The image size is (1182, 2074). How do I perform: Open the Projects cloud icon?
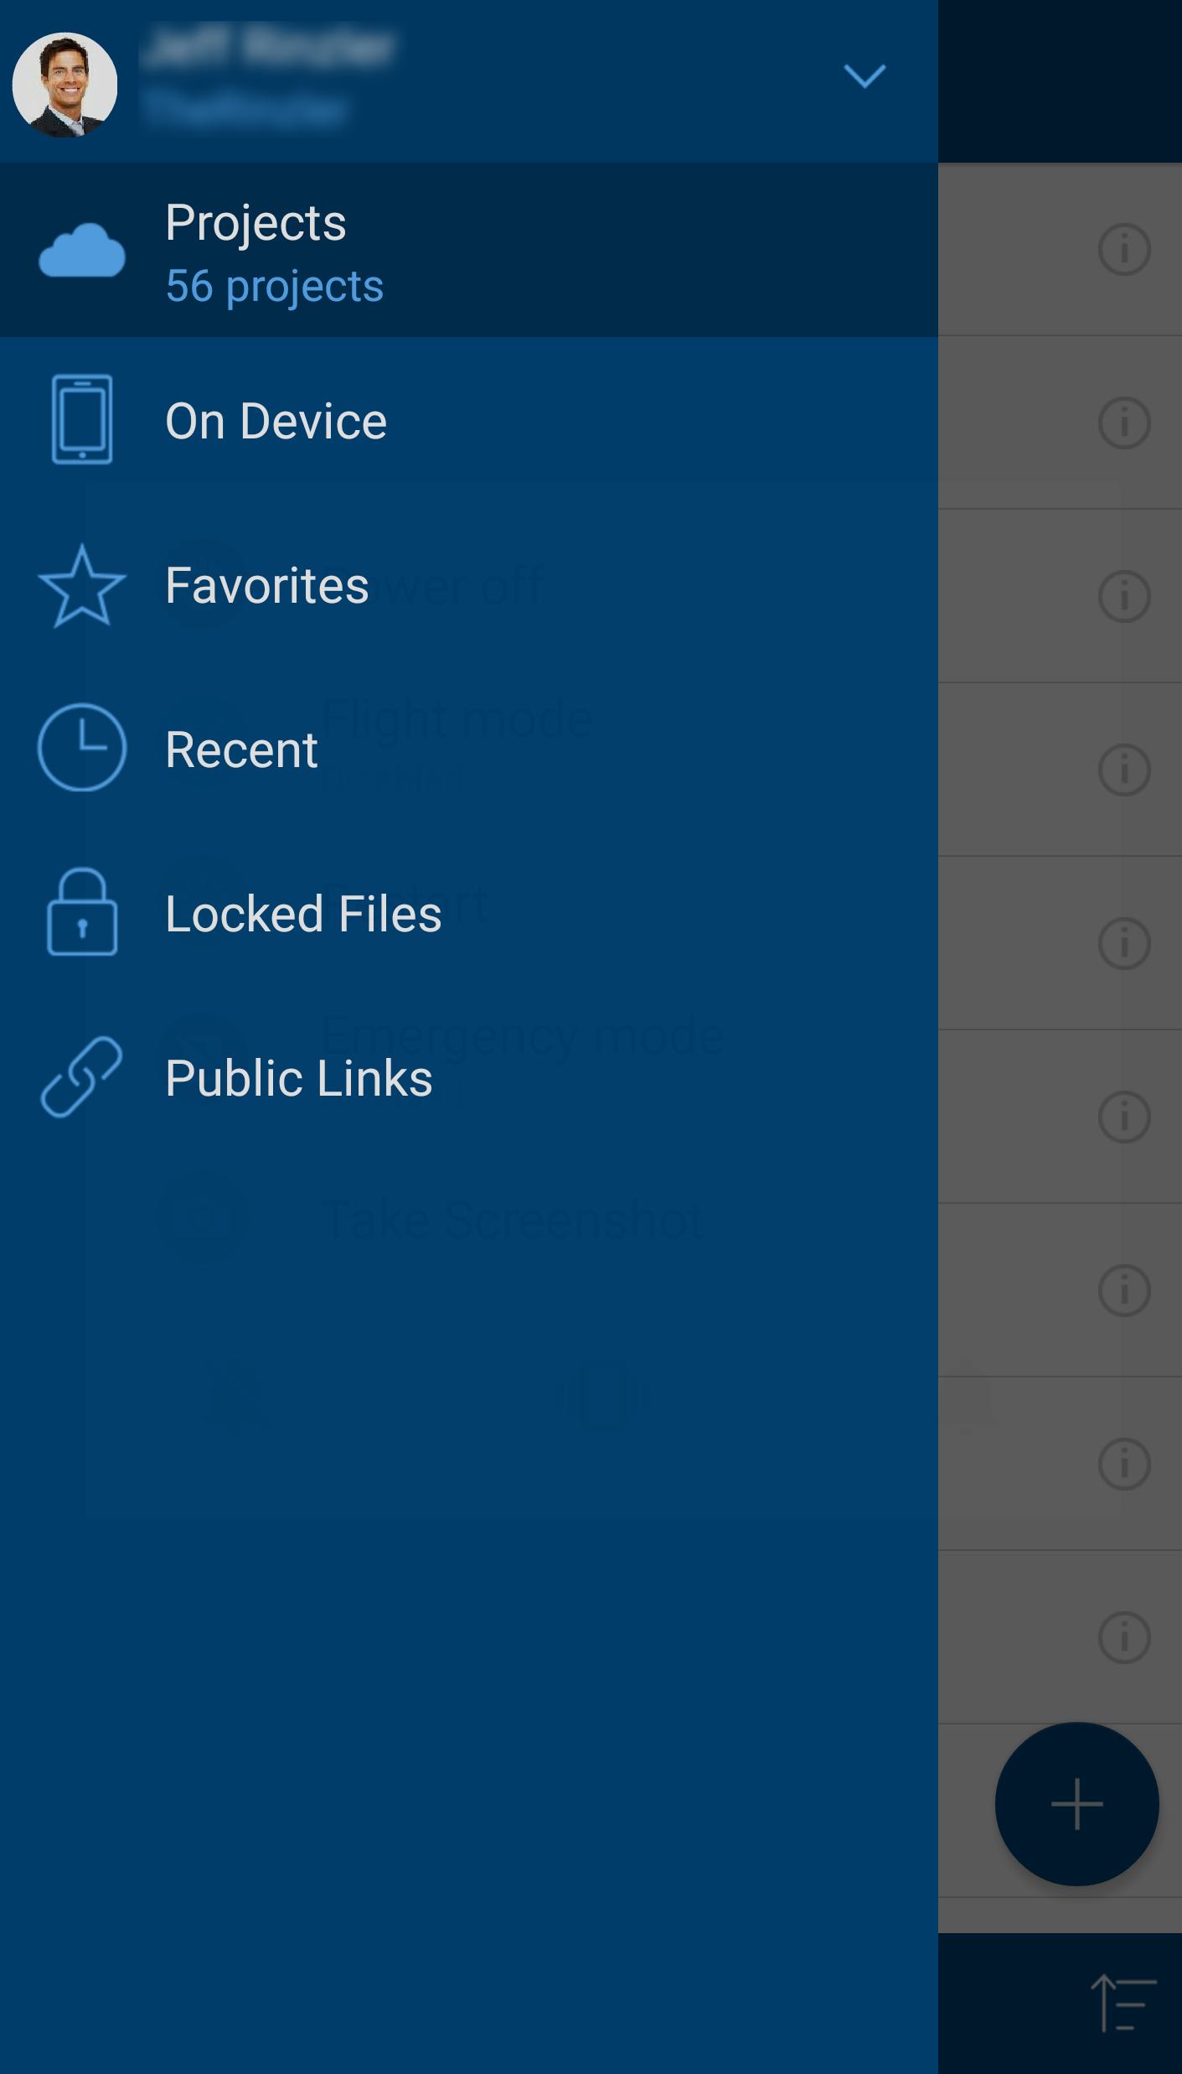coord(82,251)
